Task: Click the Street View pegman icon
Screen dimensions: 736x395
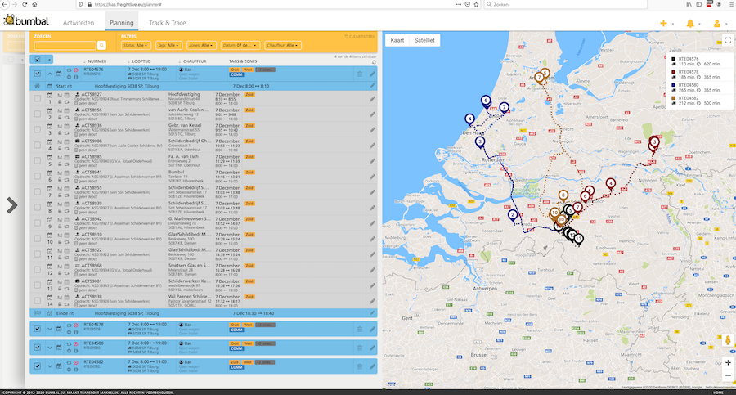Action: point(728,340)
